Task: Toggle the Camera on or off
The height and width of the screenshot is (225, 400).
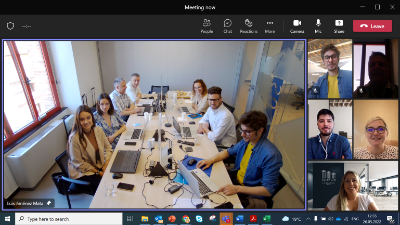Action: (x=297, y=26)
